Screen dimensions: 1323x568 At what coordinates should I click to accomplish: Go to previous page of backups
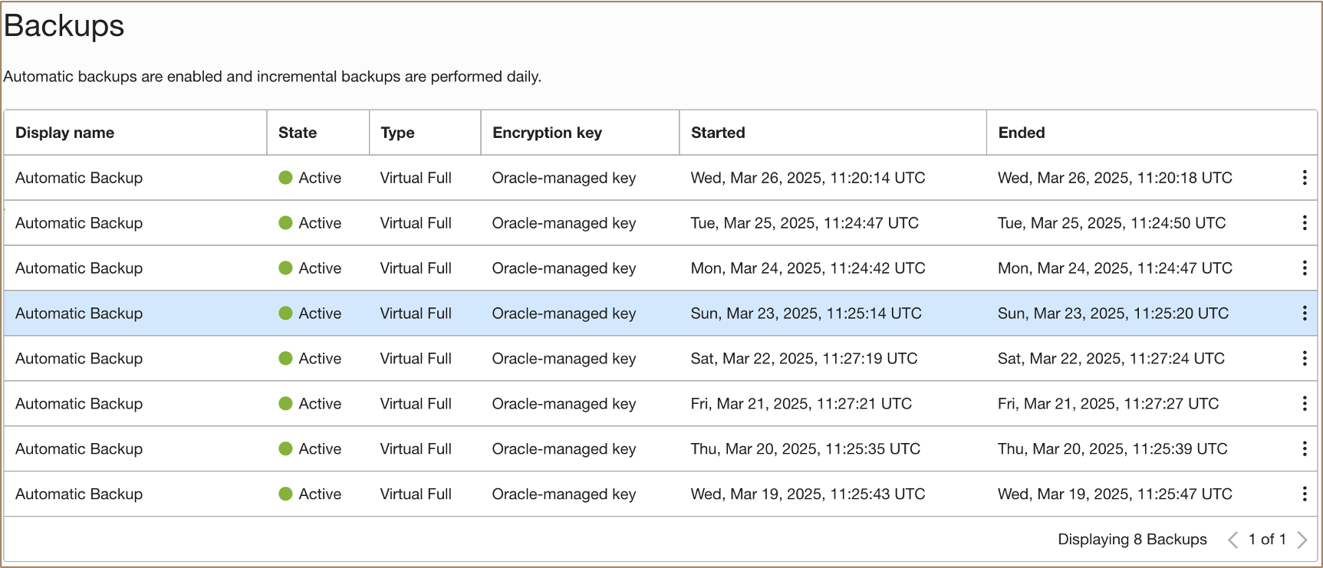point(1232,540)
